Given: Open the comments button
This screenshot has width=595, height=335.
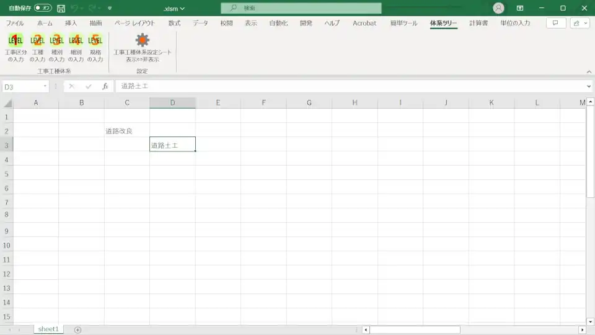Looking at the screenshot, I should (556, 23).
